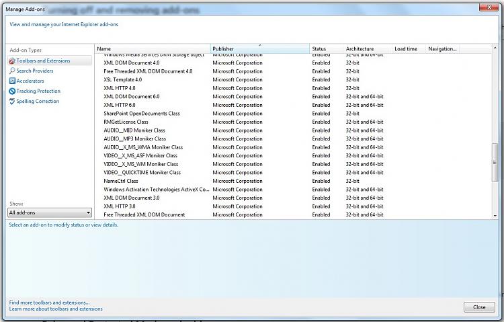Open the Search Providers add-on type
The width and height of the screenshot is (504, 322).
(35, 71)
